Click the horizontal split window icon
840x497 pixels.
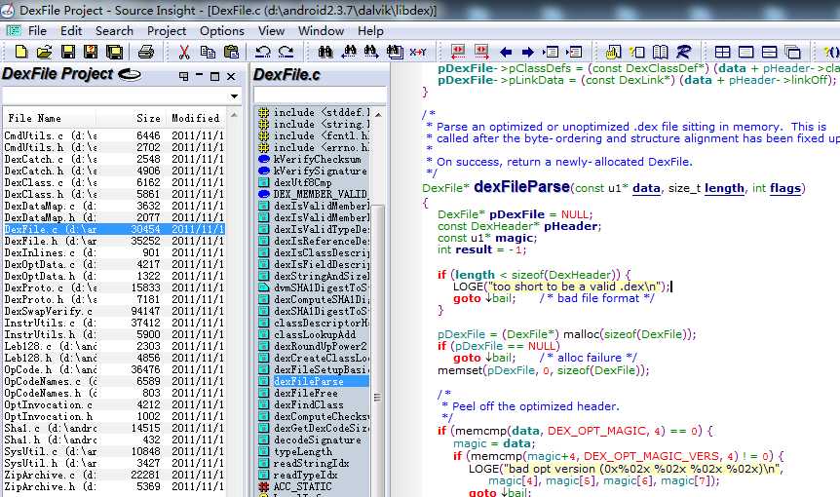769,52
